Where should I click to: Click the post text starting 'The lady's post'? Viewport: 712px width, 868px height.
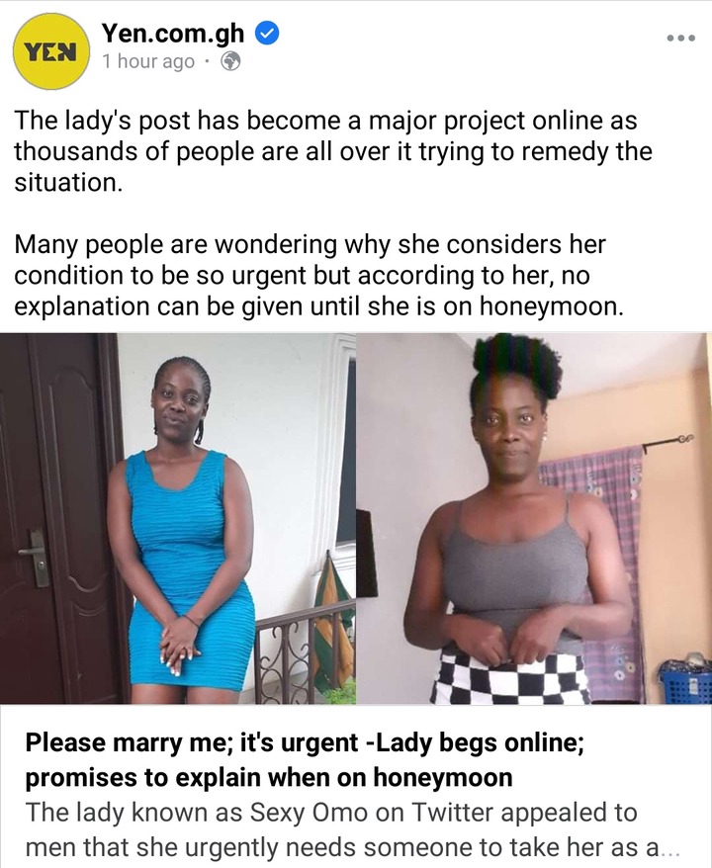pyautogui.click(x=332, y=151)
